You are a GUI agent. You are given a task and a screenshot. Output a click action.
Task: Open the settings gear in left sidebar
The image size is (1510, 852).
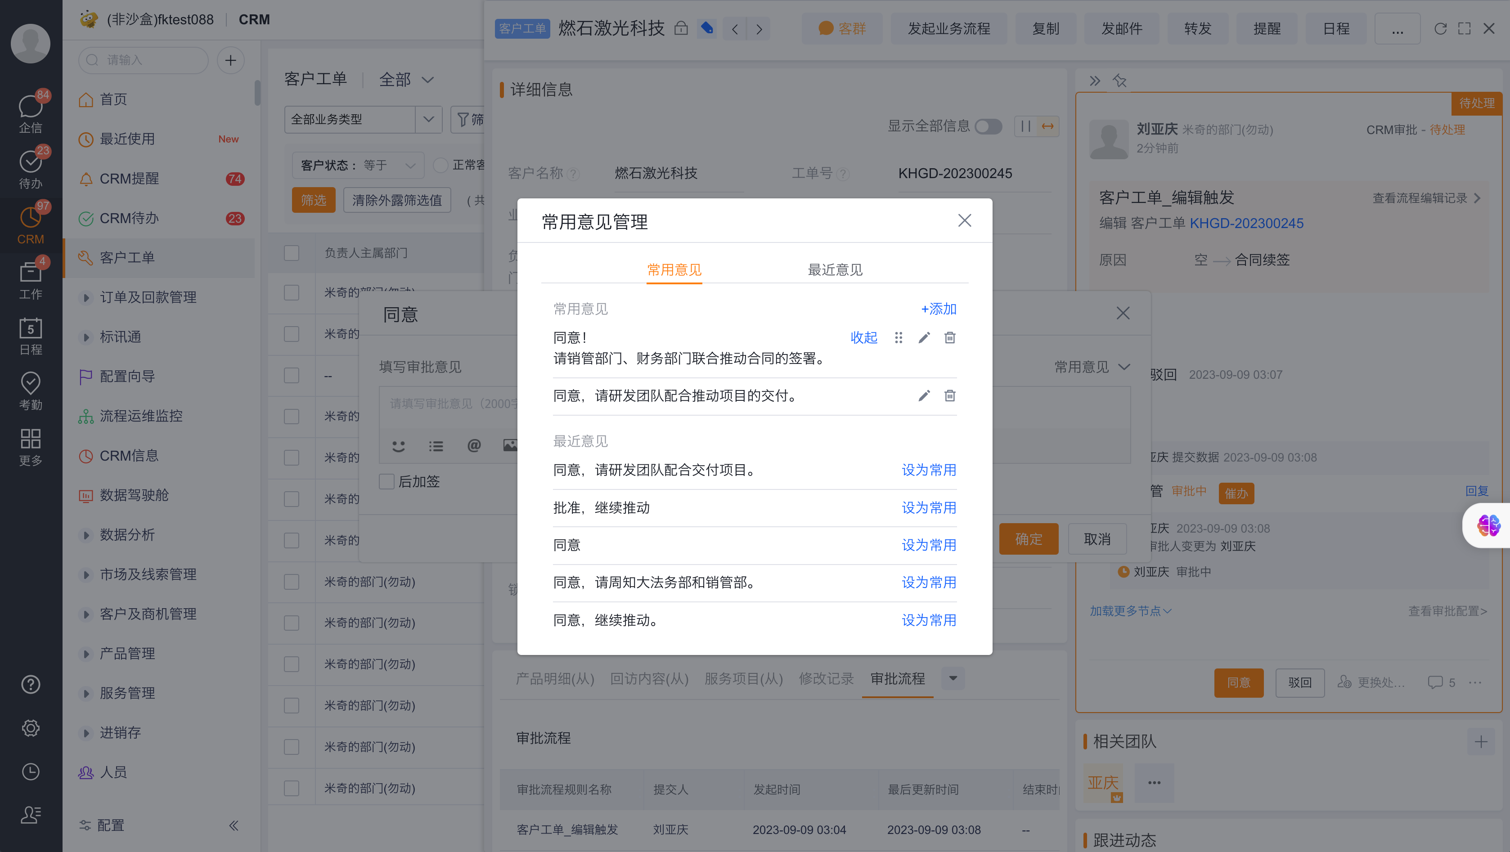coord(31,728)
